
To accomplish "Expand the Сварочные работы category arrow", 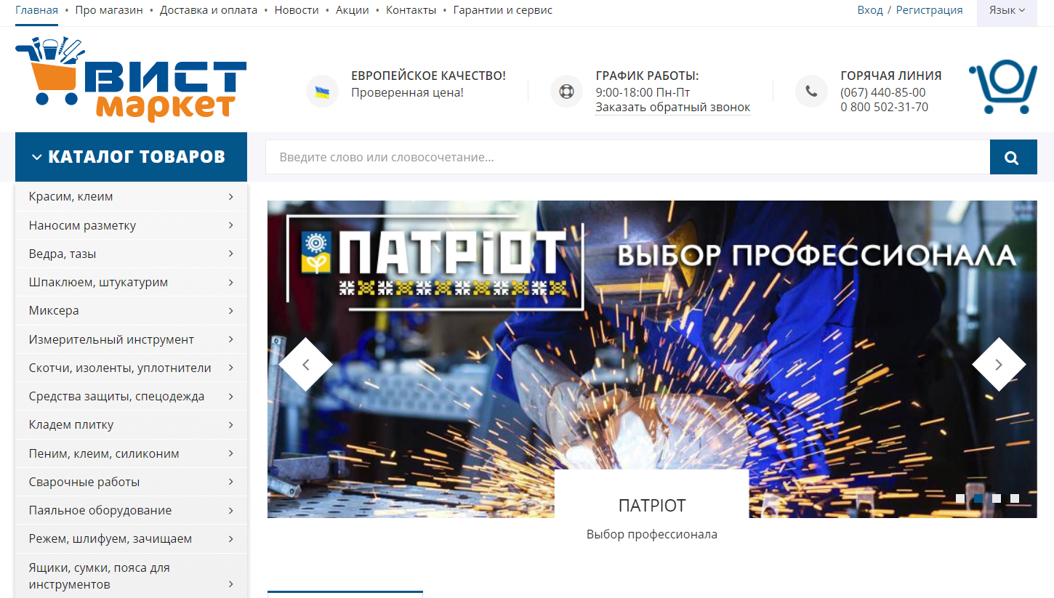I will pos(230,482).
